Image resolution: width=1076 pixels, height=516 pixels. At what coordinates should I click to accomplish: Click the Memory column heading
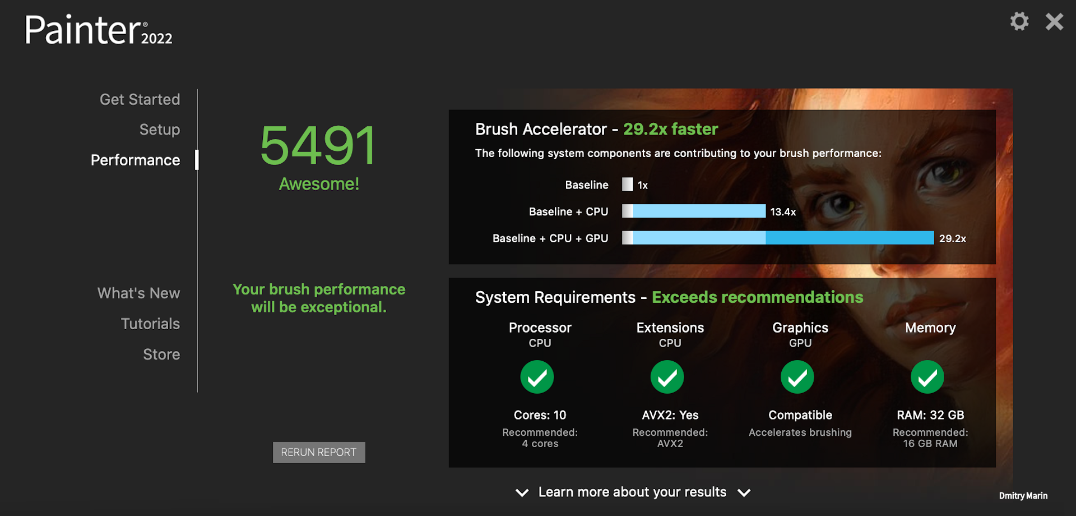[930, 328]
